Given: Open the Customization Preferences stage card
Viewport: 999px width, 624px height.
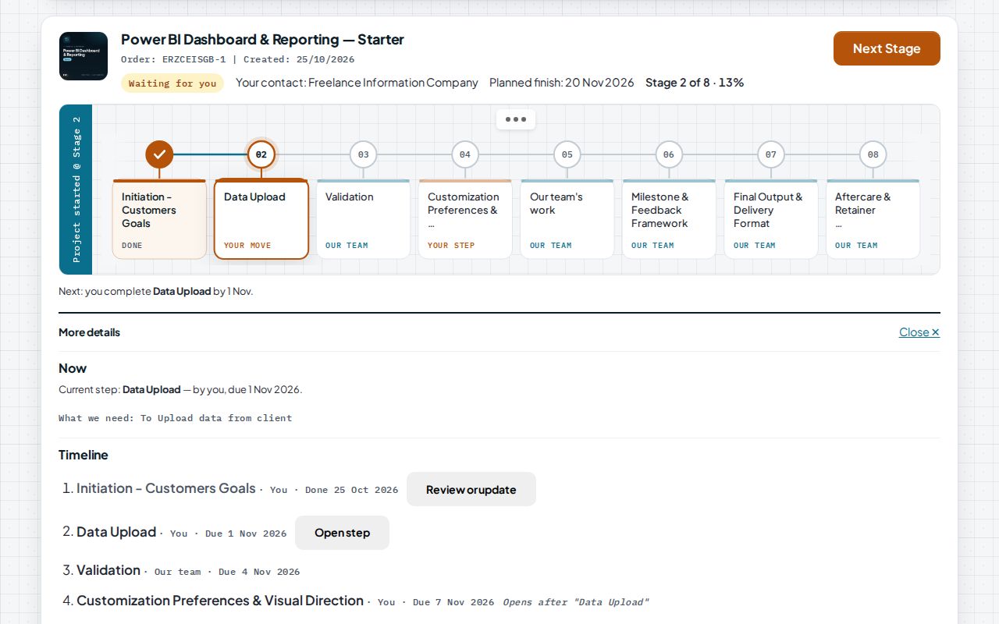Looking at the screenshot, I should (x=465, y=219).
